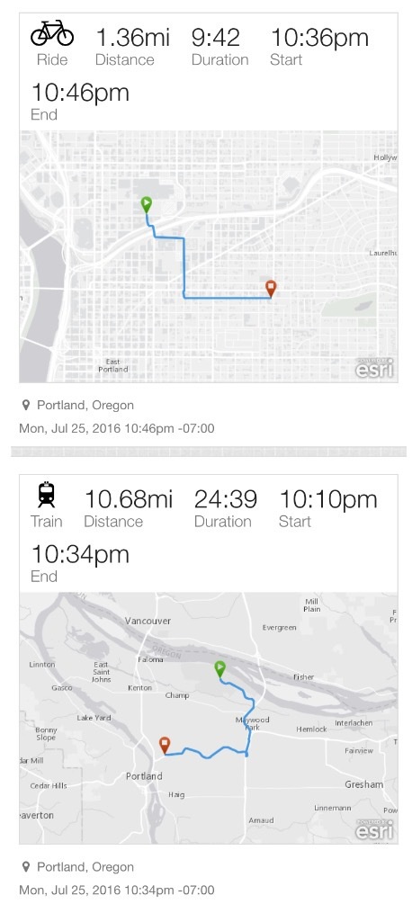Screen dimensions: 412x904
Task: Tap location pin icon beside first Portland, Oregon
Action: (26, 406)
